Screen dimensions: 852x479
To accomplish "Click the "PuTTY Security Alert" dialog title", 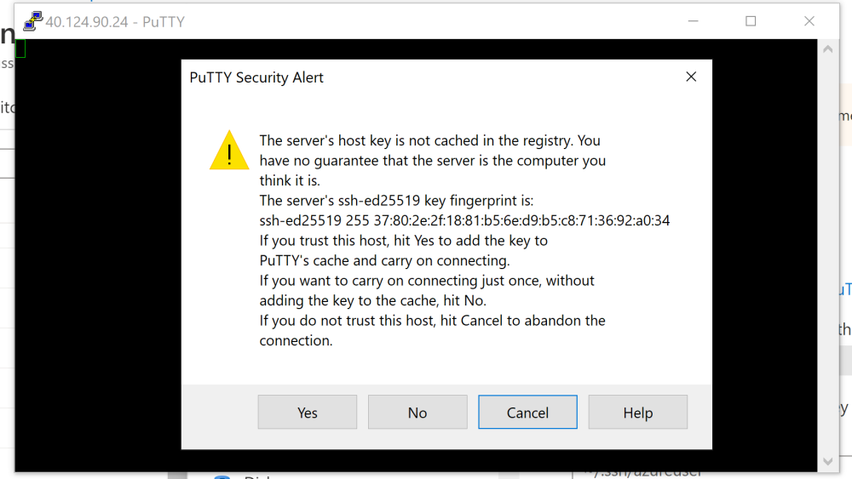I will coord(256,77).
